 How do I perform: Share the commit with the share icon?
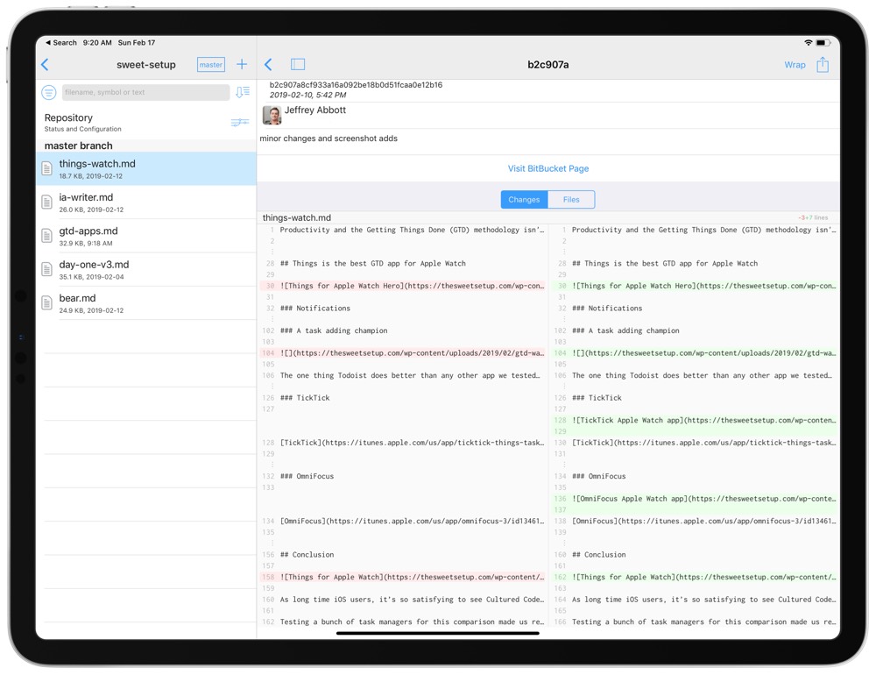tap(823, 64)
